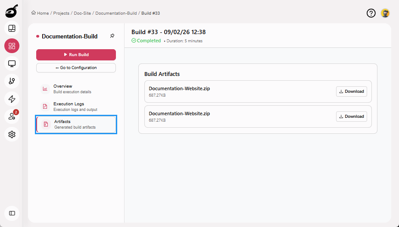
Task: Click the Build execution details subtitle
Action: pos(72,92)
